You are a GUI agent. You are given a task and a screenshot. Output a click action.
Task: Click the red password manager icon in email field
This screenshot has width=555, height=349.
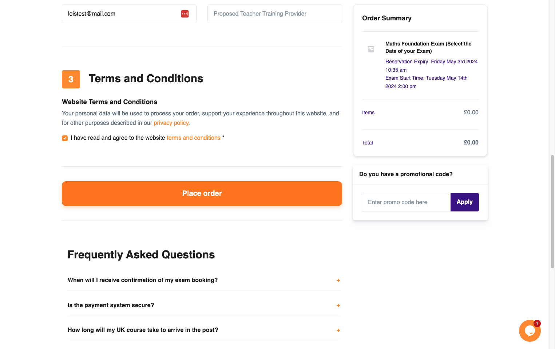[185, 14]
